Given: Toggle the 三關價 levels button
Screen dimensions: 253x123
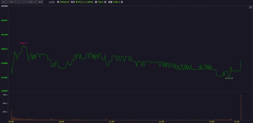Looking at the screenshot, I should point(40,2).
